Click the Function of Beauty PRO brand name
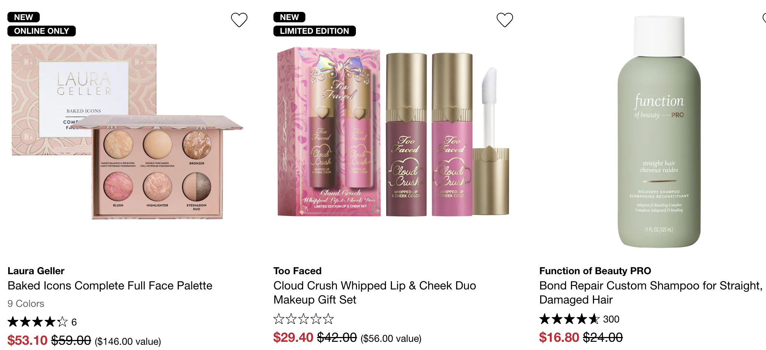 pyautogui.click(x=595, y=271)
